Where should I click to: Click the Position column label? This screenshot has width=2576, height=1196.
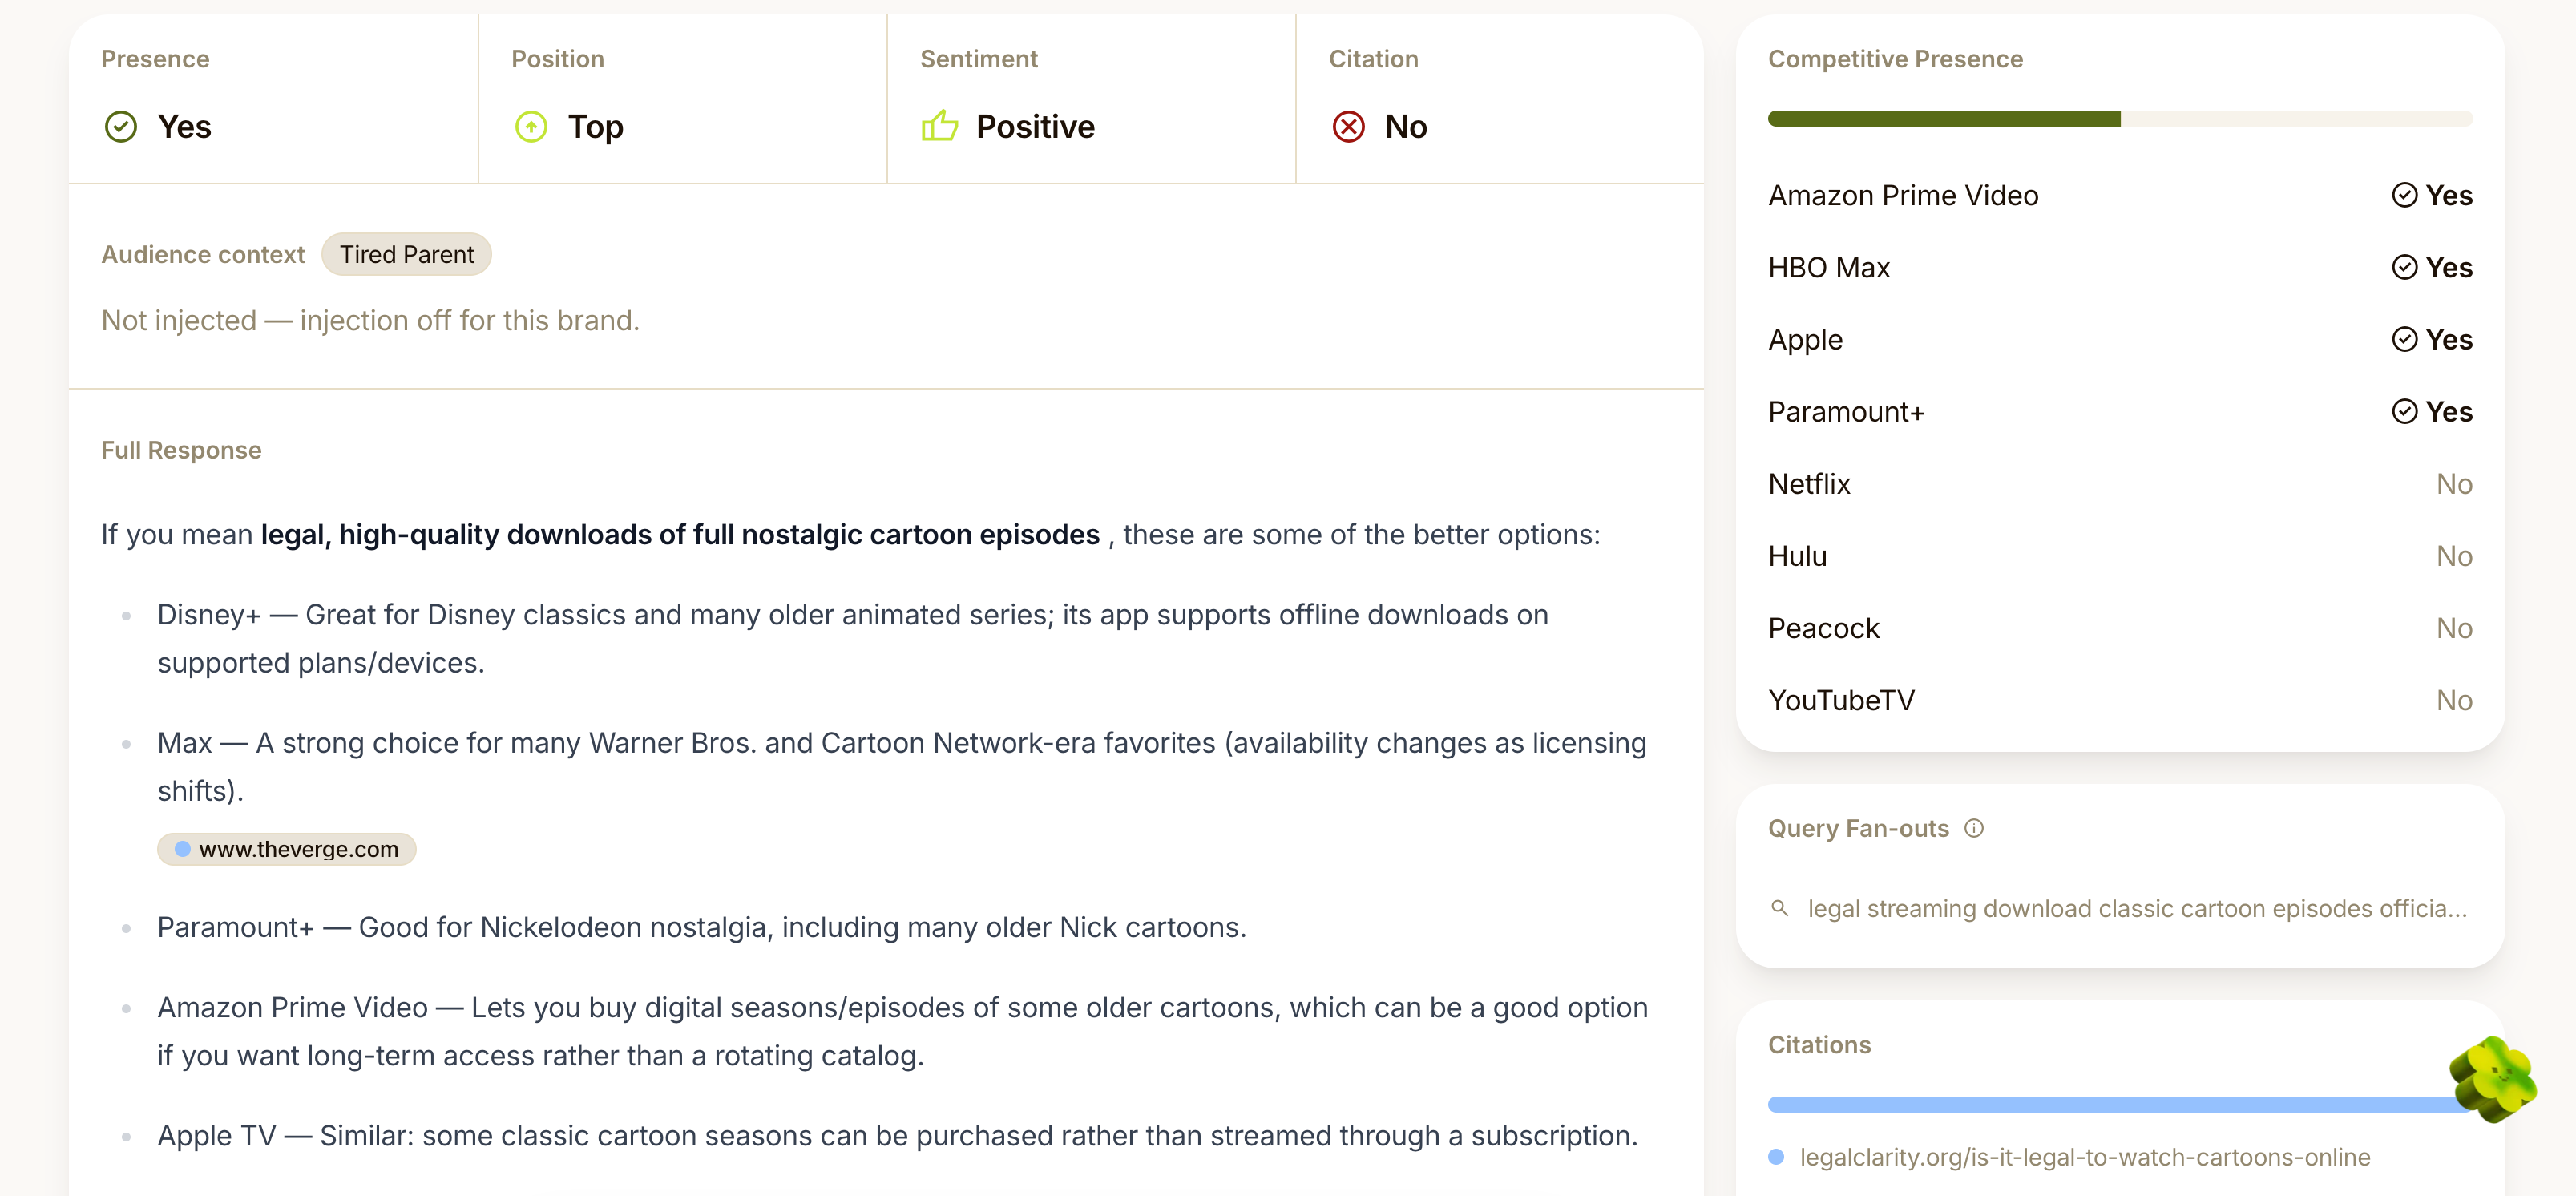tap(557, 59)
